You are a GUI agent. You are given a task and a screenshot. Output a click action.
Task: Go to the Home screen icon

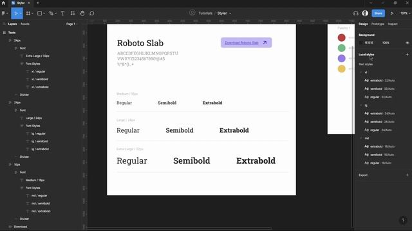(3, 3)
